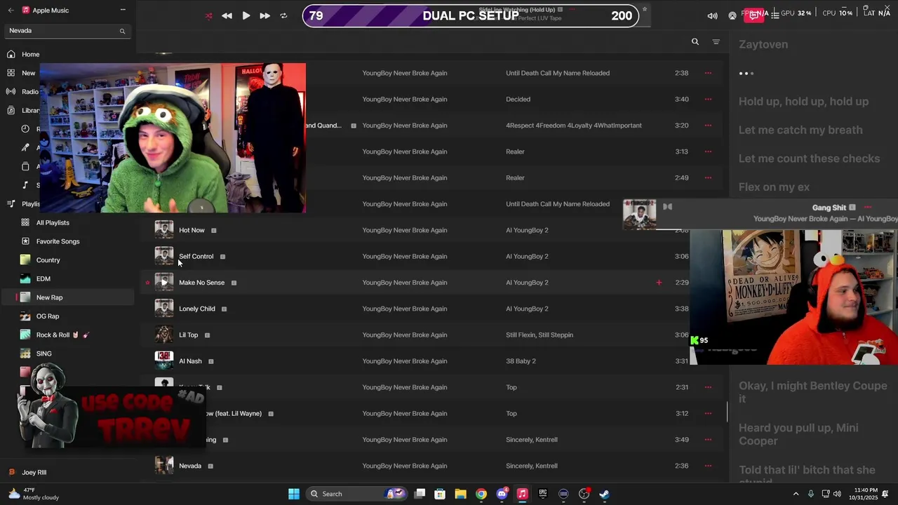Open more options for the 2:38 track
The width and height of the screenshot is (898, 505).
point(708,73)
